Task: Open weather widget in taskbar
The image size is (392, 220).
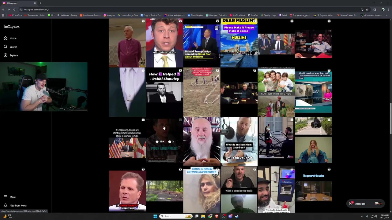Action: [x=7, y=216]
